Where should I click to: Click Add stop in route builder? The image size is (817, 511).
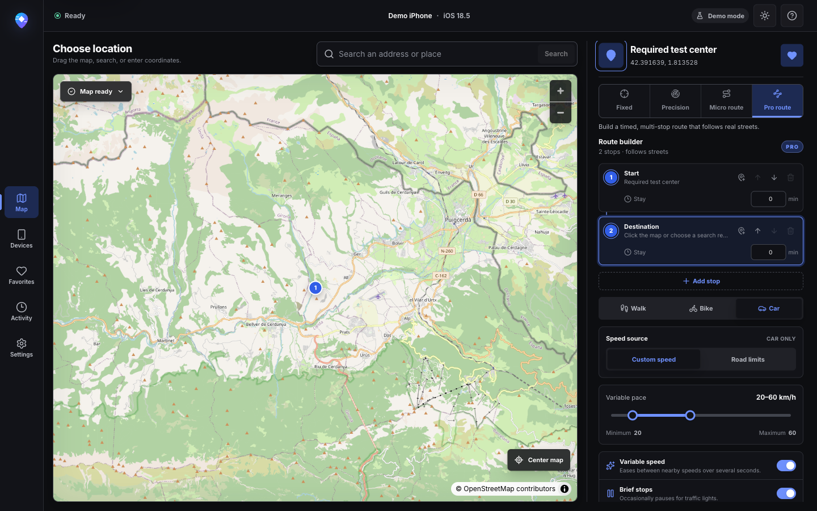[701, 281]
